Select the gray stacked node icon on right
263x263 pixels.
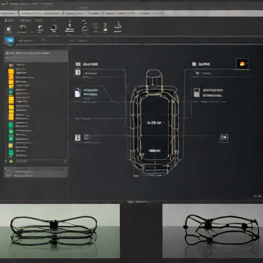pyautogui.click(x=197, y=92)
